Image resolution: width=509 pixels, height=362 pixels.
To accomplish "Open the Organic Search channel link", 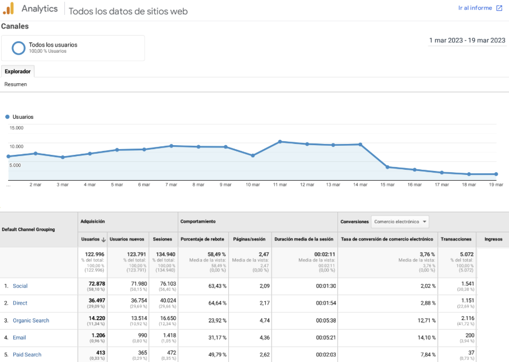I will 31,320.
